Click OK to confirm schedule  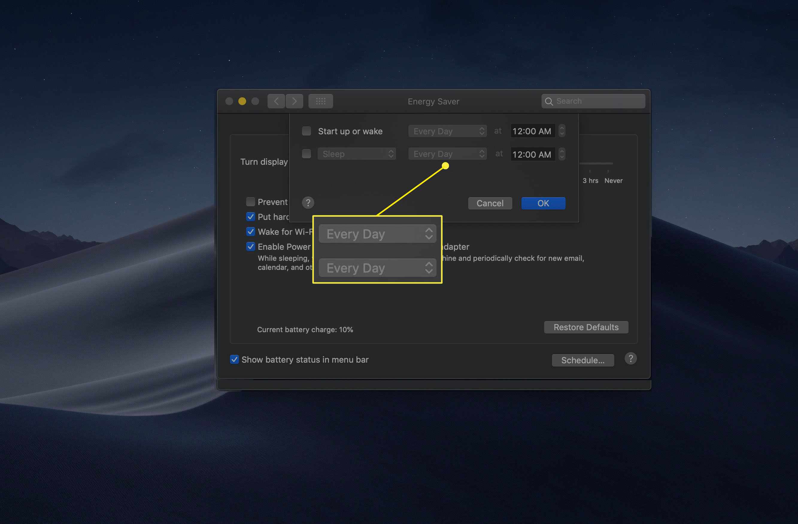[x=544, y=203]
